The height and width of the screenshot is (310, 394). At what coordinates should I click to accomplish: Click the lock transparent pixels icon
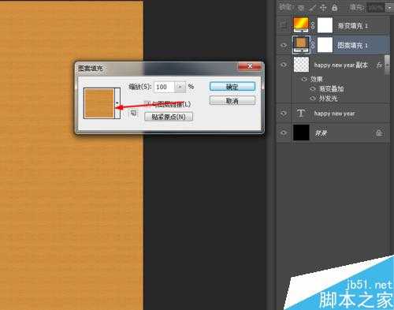point(302,8)
